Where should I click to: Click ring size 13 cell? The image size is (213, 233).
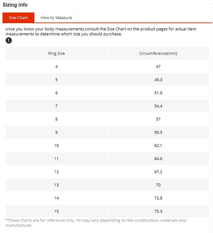(56, 185)
